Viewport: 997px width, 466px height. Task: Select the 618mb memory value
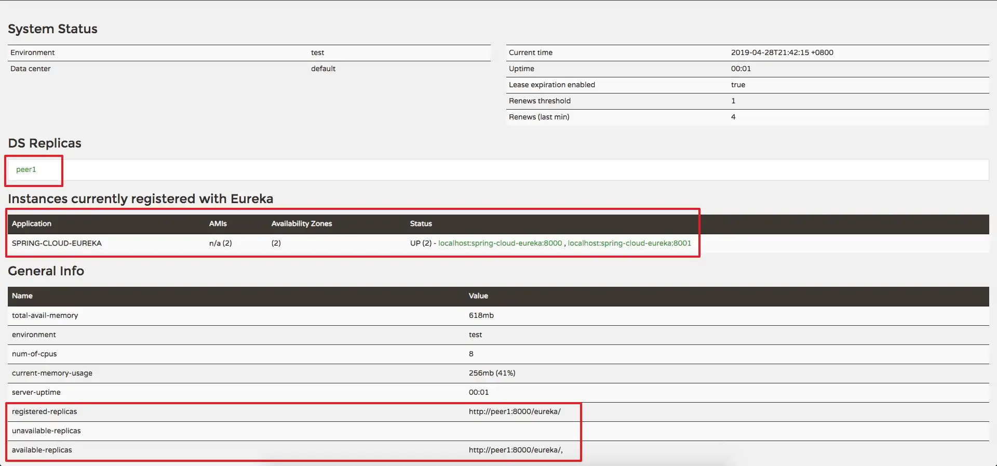pos(481,315)
